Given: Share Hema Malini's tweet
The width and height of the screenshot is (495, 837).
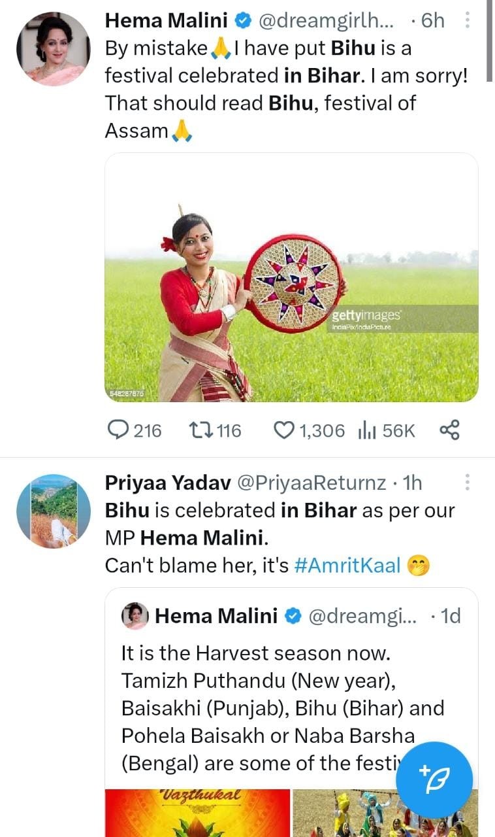Looking at the screenshot, I should pos(449,430).
